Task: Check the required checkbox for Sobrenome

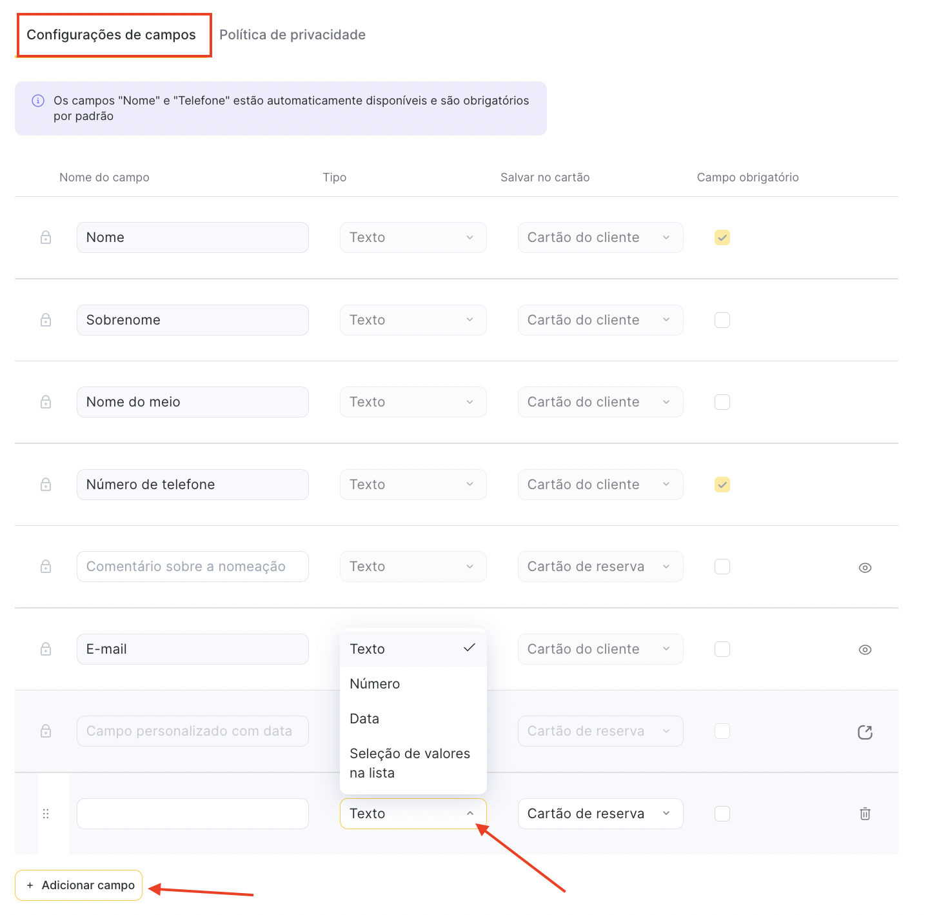Action: pyautogui.click(x=722, y=320)
